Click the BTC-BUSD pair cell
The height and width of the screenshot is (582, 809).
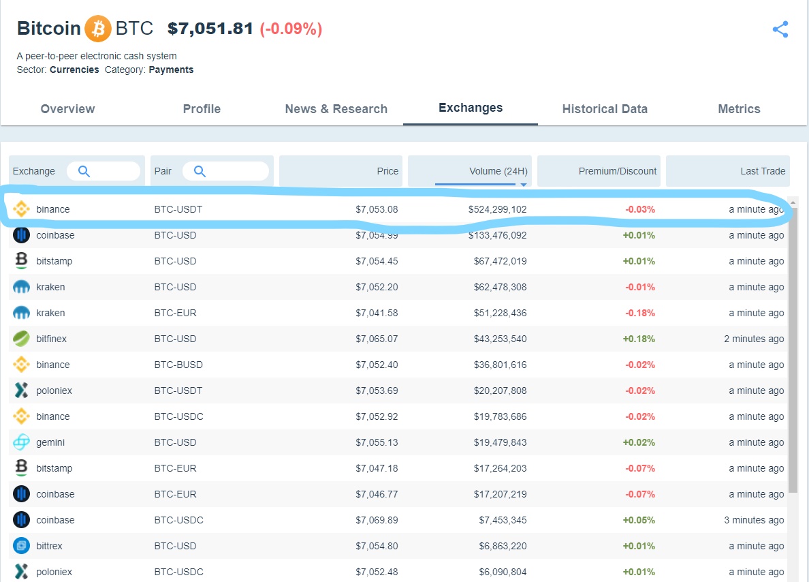point(178,365)
